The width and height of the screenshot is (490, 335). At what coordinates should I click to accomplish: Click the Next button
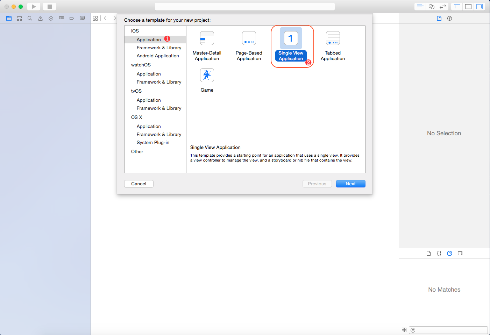click(350, 184)
